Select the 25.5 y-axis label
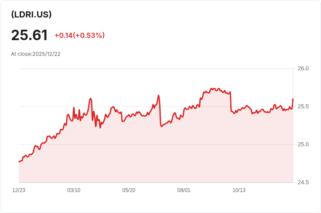 [x=303, y=106]
